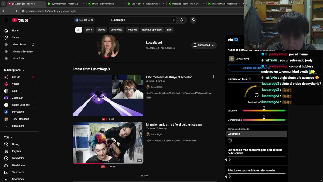This screenshot has height=182, width=323.
Task: Expand the You section chevron
Action: coord(11,137)
